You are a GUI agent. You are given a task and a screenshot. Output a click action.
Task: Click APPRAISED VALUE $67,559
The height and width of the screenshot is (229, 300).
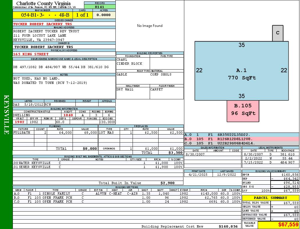(x=291, y=215)
